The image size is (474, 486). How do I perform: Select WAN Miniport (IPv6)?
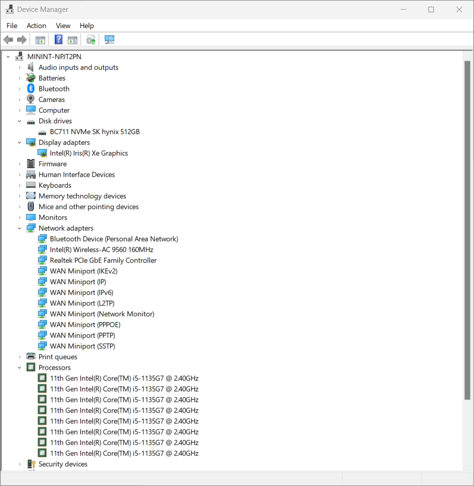coord(81,292)
